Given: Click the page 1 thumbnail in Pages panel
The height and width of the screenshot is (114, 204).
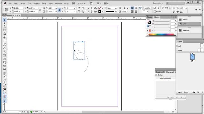Looking at the screenshot, I should [x=193, y=57].
